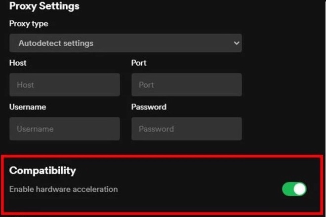Click into the Port text box
Screen dimensions: 326x217
(x=186, y=85)
